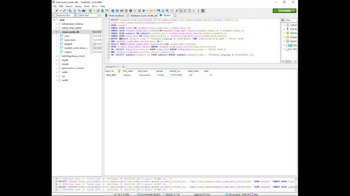Open dropdown arrow beside green refresh icon

pyautogui.click(x=94, y=11)
